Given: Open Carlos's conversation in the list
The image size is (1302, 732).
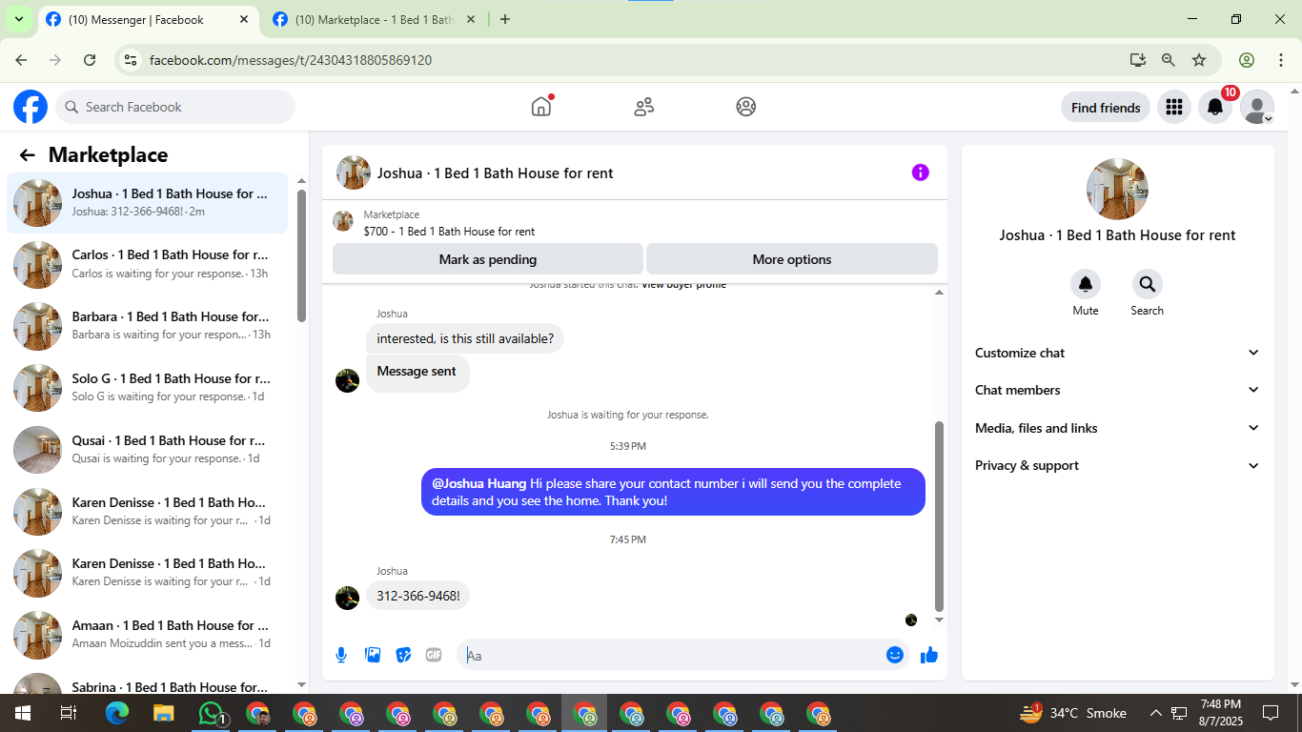Looking at the screenshot, I should pyautogui.click(x=148, y=264).
